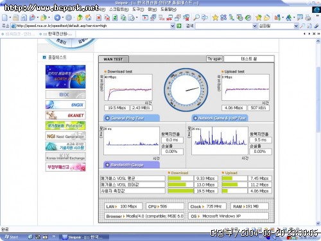Switch to the 한국전산원 browser tab
This screenshot has height=241, width=321.
click(56, 34)
